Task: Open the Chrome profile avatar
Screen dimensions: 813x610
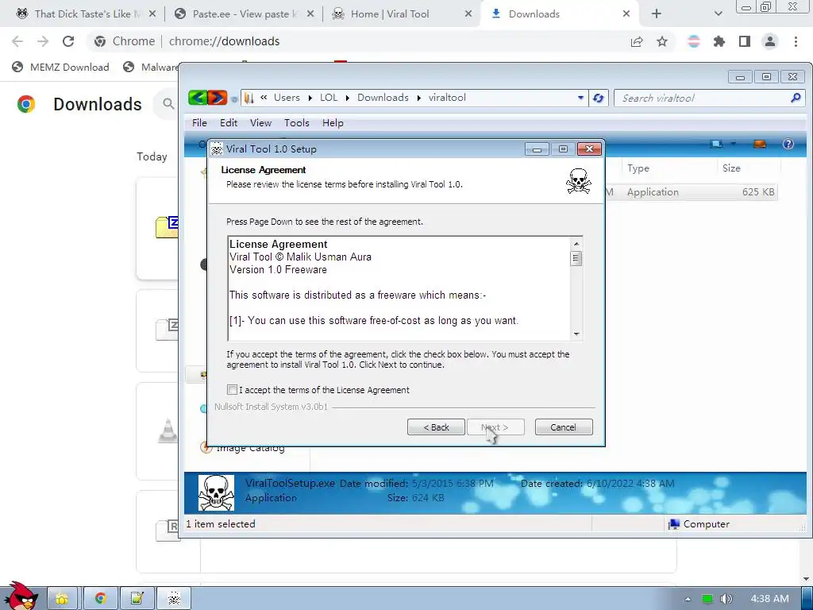Action: [x=770, y=41]
